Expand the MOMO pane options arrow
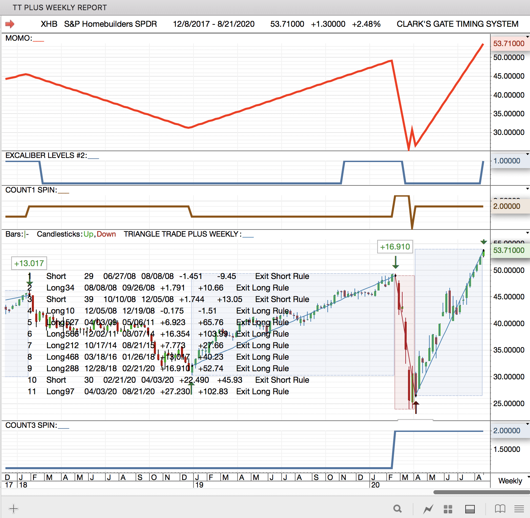The width and height of the screenshot is (530, 518). [x=527, y=37]
